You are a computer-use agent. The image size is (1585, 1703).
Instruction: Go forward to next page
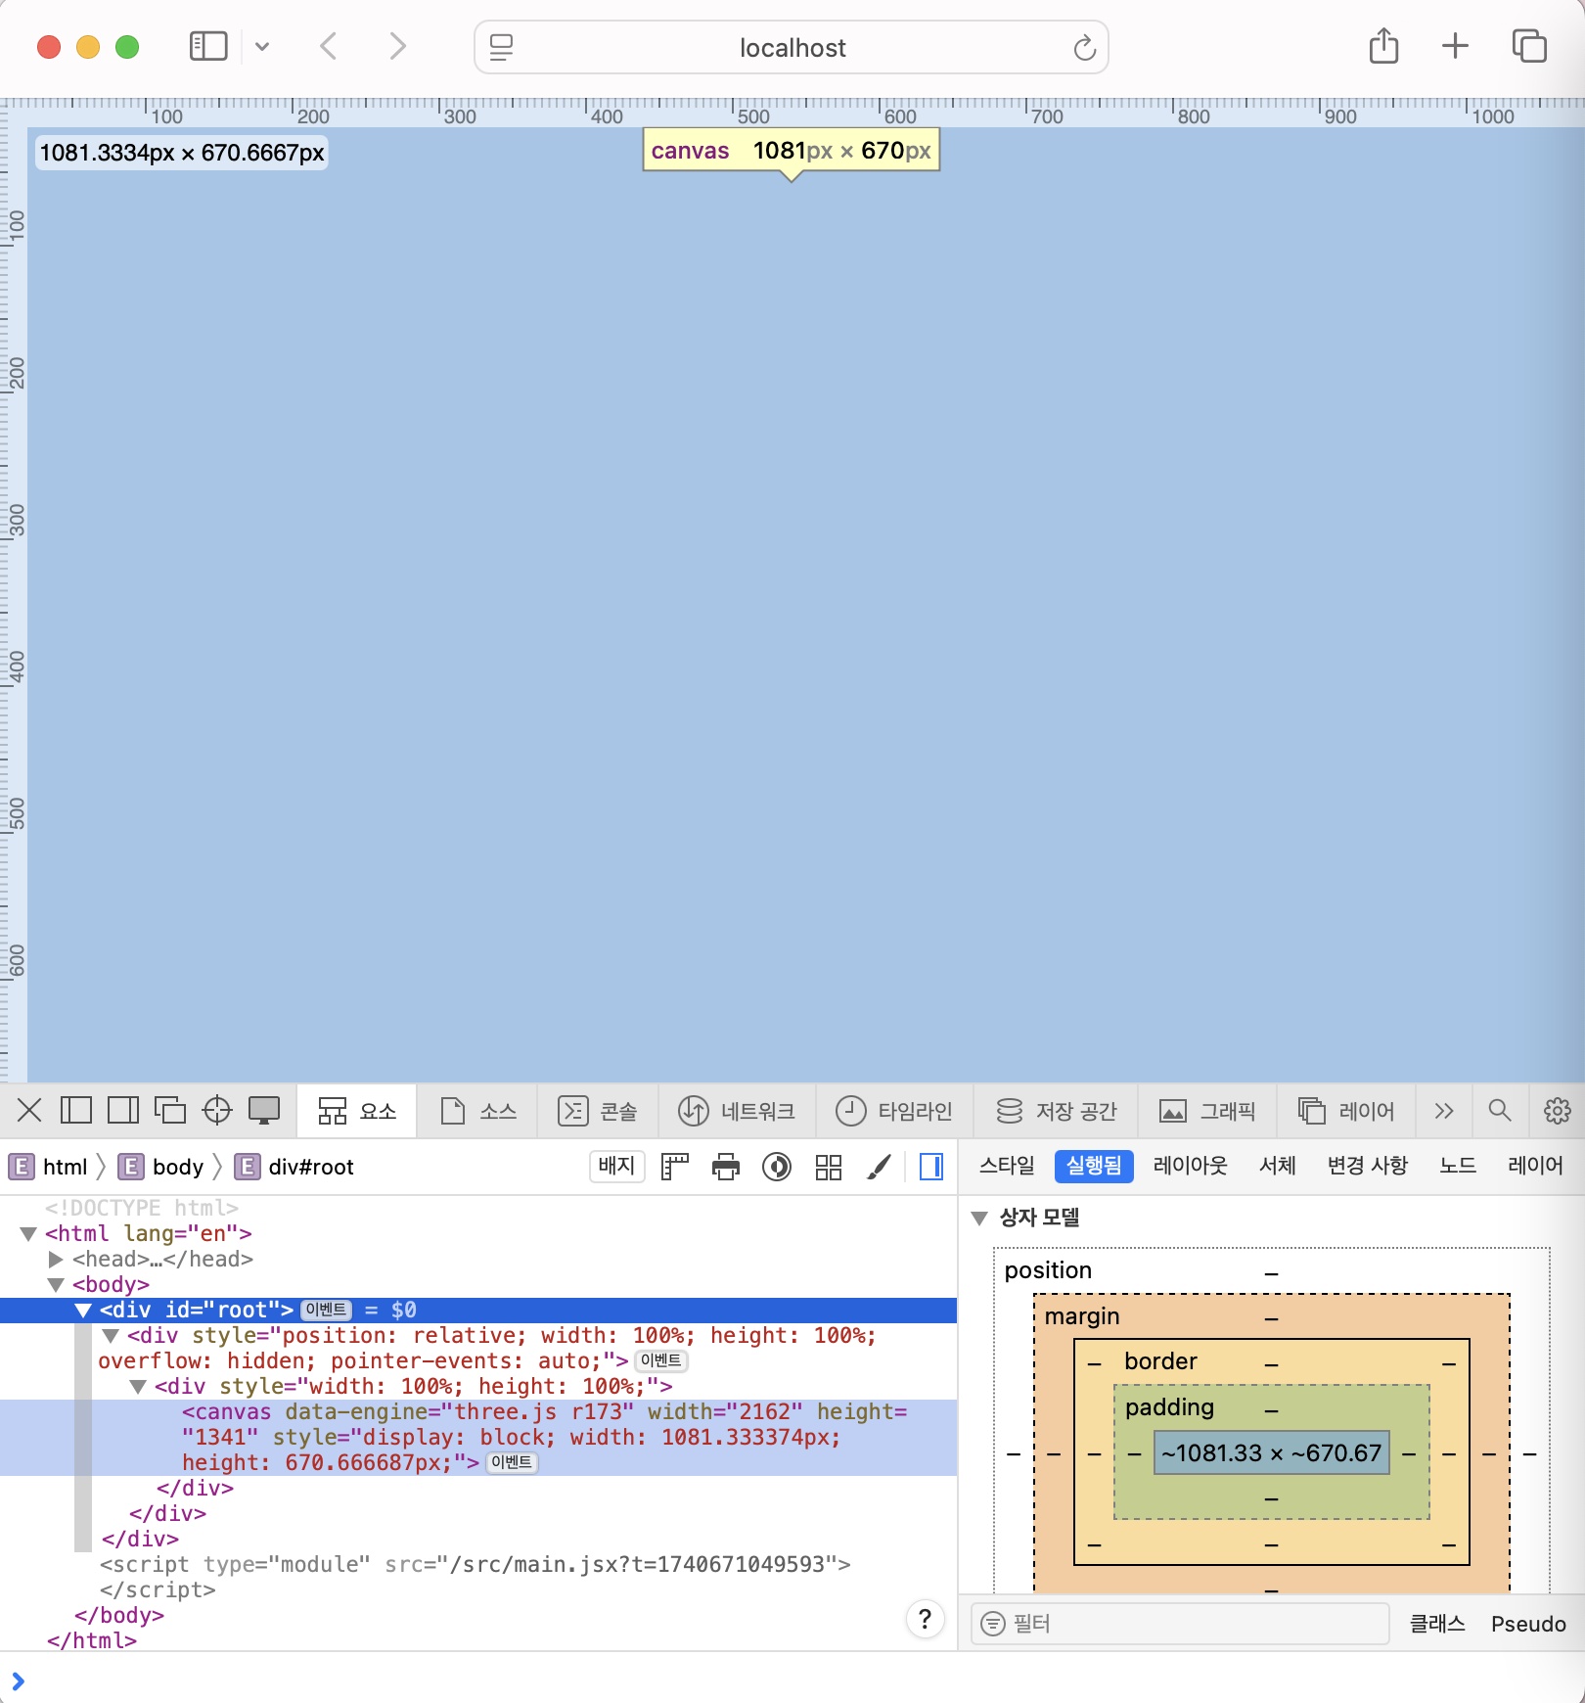pos(396,47)
